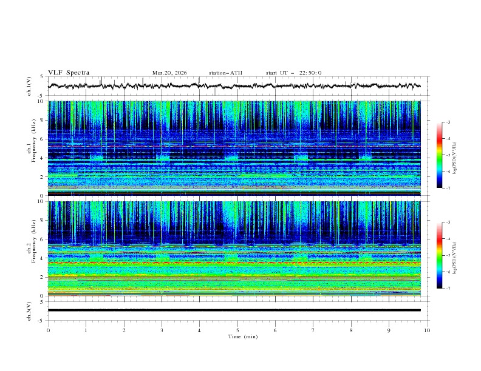This screenshot has width=481, height=371.
Task: Click the lower ch.2 PSD color bar
Action: click(x=440, y=255)
